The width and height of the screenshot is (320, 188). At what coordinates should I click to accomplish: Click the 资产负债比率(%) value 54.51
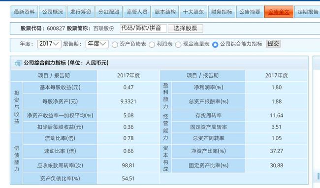128,179
